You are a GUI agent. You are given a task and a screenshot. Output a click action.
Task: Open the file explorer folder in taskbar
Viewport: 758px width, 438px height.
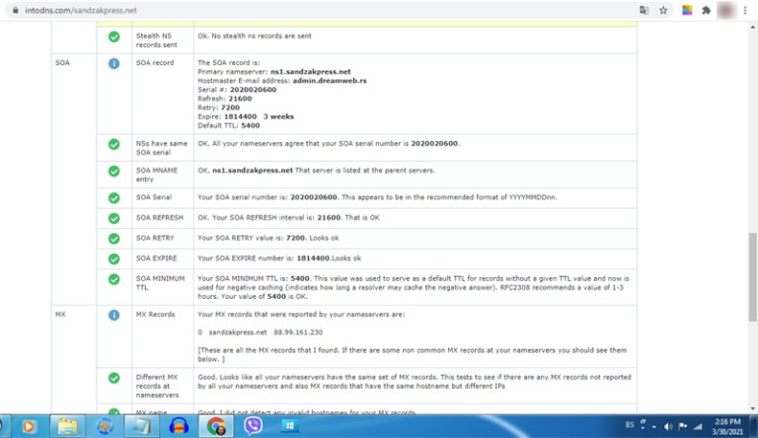click(x=68, y=425)
